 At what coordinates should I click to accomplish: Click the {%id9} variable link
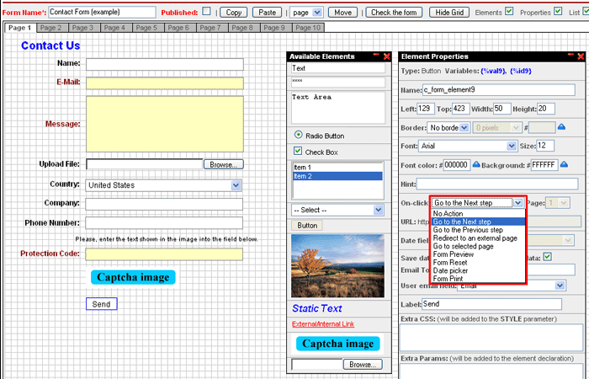click(521, 71)
